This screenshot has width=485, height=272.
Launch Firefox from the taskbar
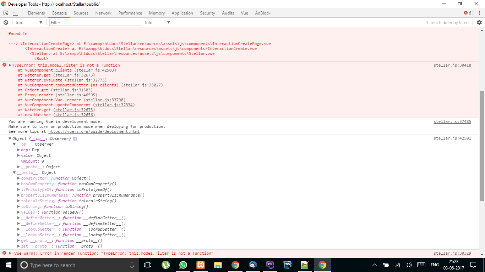click(252, 265)
